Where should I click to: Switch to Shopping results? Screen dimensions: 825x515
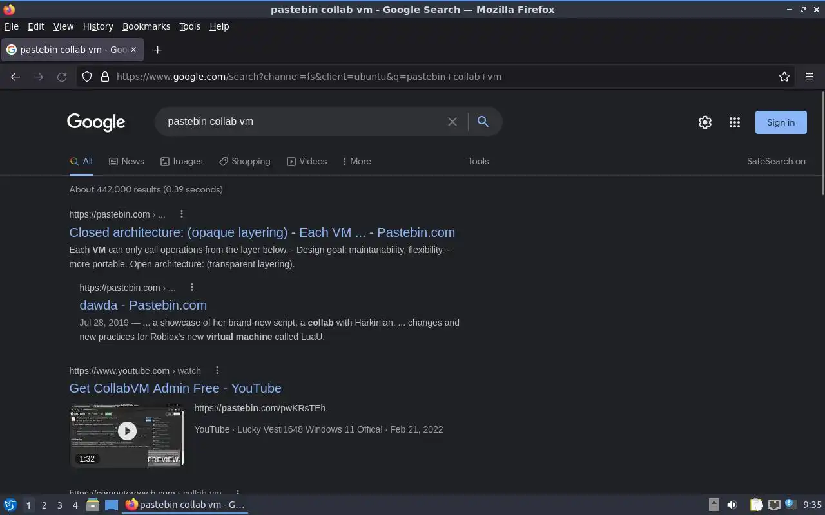click(245, 161)
